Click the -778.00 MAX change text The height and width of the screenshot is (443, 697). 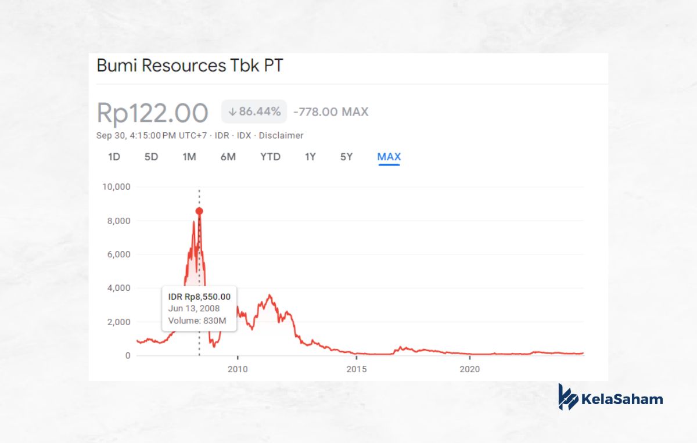coord(331,111)
